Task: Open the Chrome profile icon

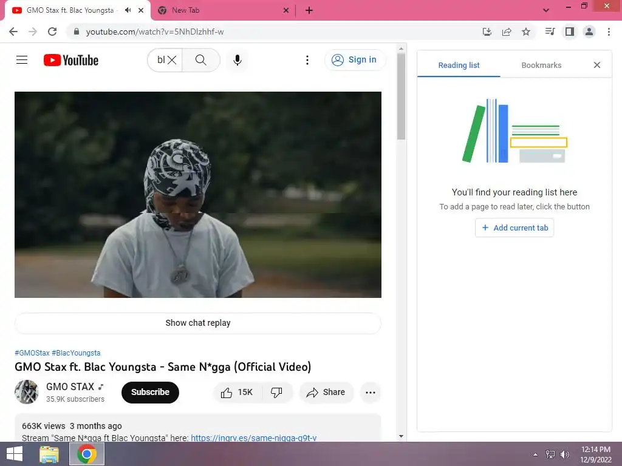Action: pyautogui.click(x=589, y=32)
